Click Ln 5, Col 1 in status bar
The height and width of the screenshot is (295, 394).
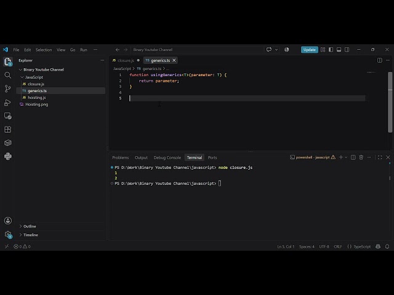[x=286, y=246]
